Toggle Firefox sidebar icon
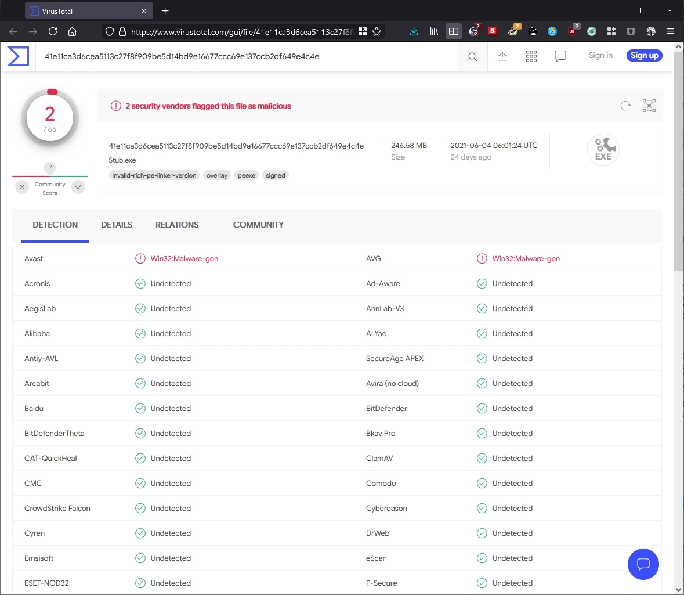Image resolution: width=684 pixels, height=595 pixels. click(x=454, y=31)
